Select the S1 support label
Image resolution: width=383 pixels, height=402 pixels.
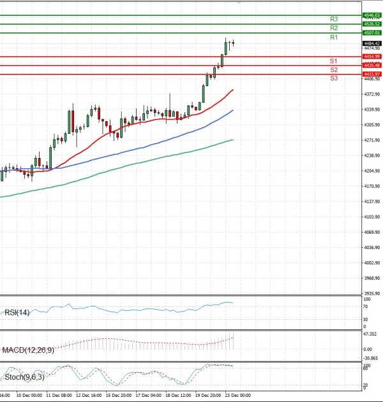coord(334,61)
